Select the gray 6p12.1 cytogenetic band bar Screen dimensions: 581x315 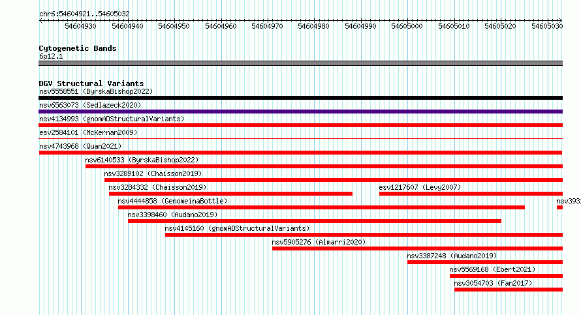coord(300,63)
